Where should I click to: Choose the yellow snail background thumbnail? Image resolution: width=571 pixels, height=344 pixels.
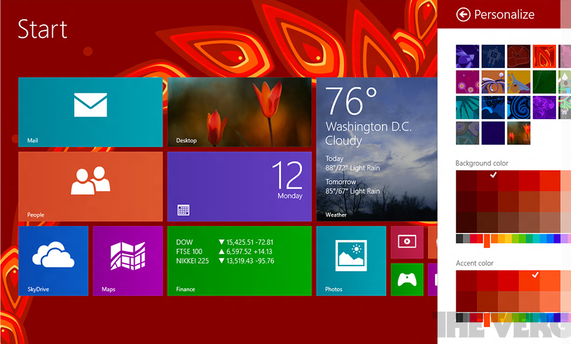click(x=519, y=82)
